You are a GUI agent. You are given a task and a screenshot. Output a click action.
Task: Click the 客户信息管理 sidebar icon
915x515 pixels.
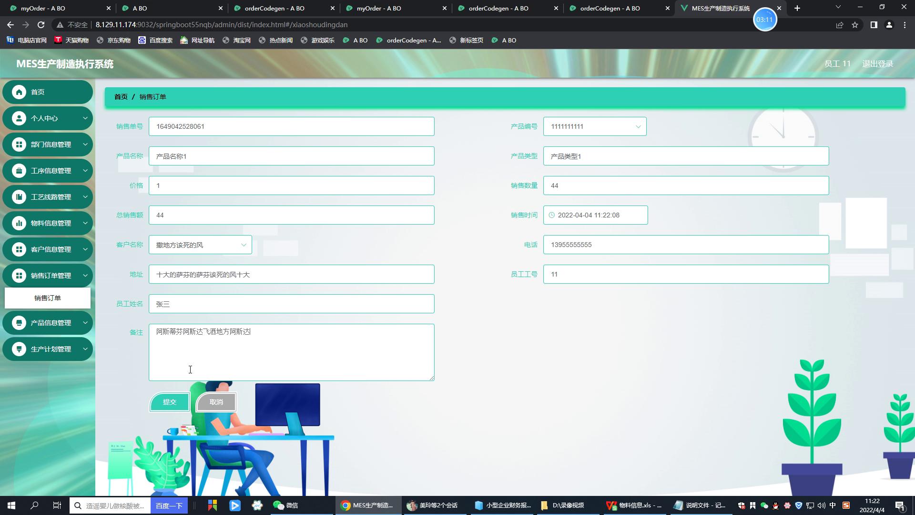[x=19, y=249]
